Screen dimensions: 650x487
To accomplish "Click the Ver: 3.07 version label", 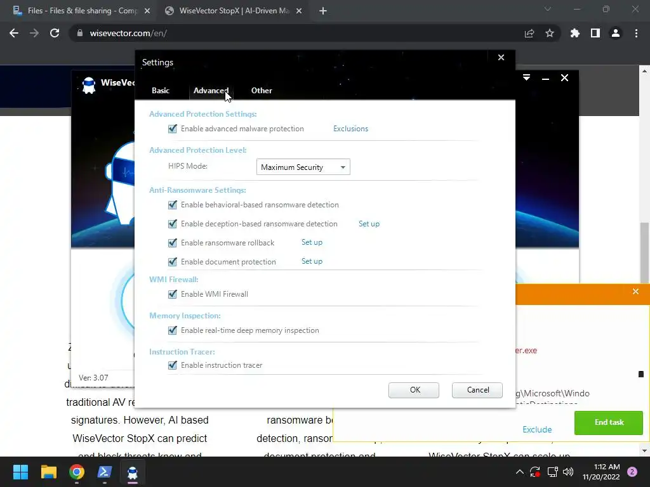I will 93,378.
